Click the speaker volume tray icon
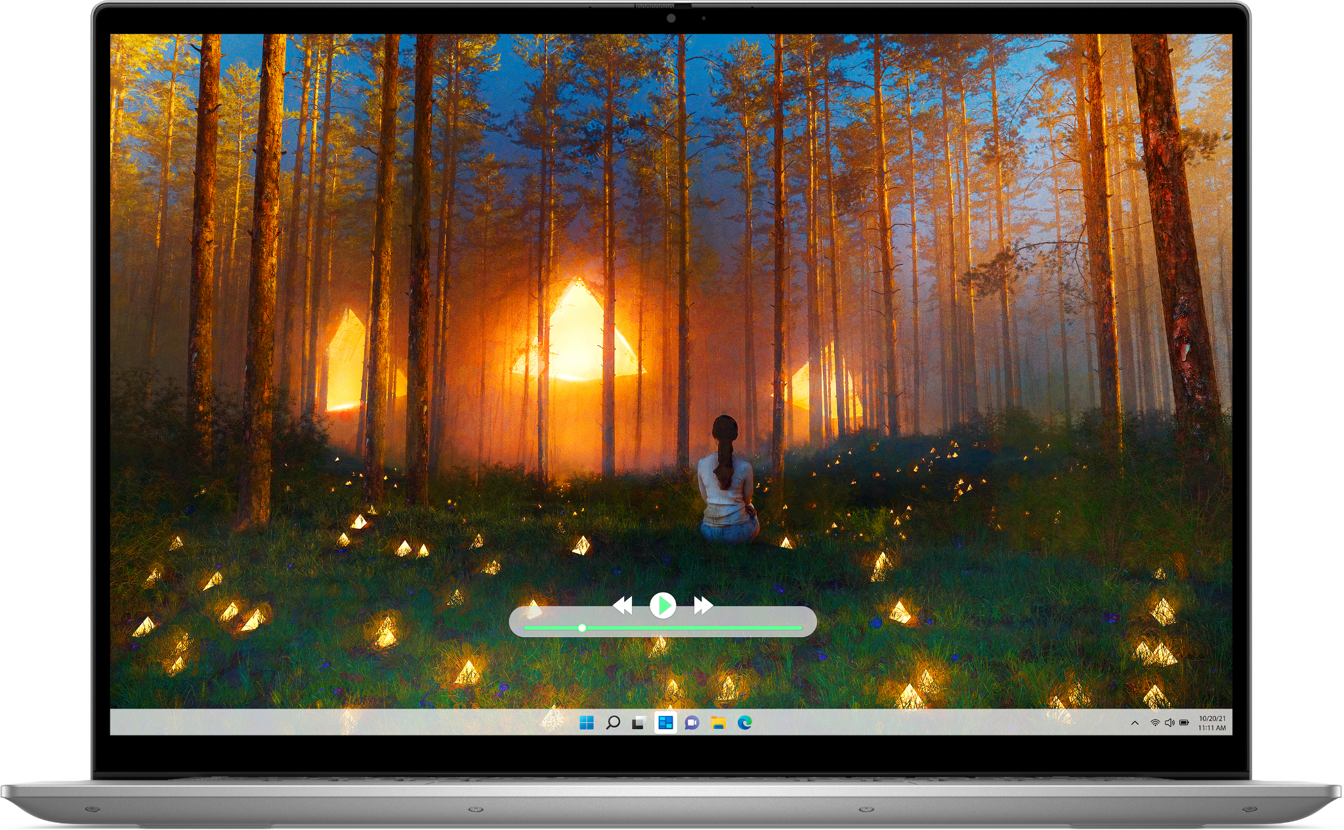Image resolution: width=1344 pixels, height=830 pixels. (x=1169, y=722)
